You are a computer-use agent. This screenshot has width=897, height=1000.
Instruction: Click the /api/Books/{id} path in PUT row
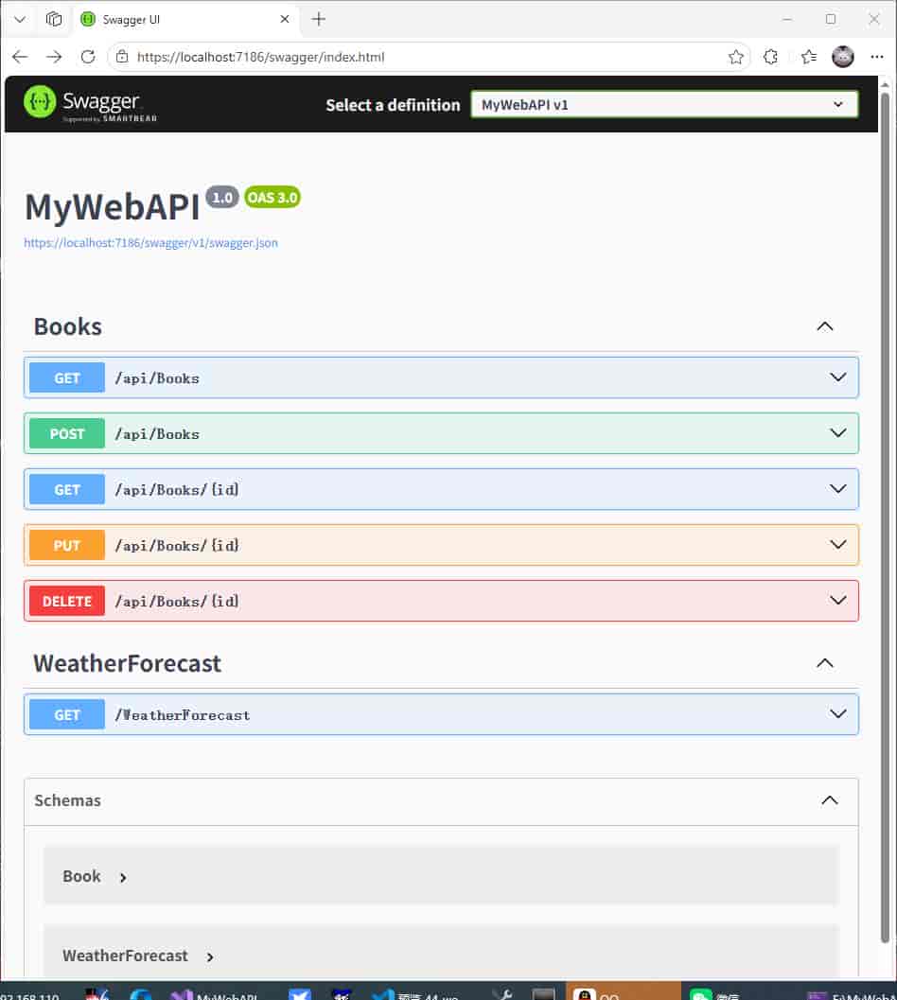coord(177,546)
